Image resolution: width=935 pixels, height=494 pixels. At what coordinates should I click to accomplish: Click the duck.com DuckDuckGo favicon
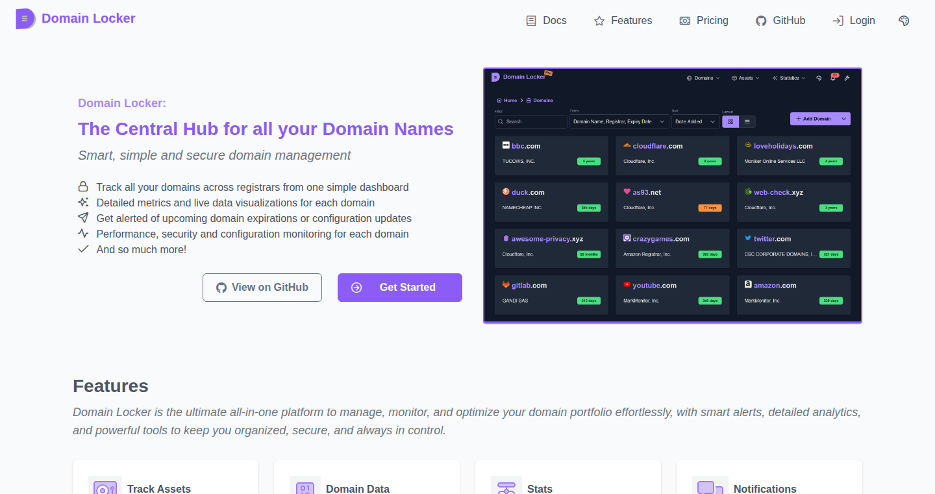click(x=506, y=191)
